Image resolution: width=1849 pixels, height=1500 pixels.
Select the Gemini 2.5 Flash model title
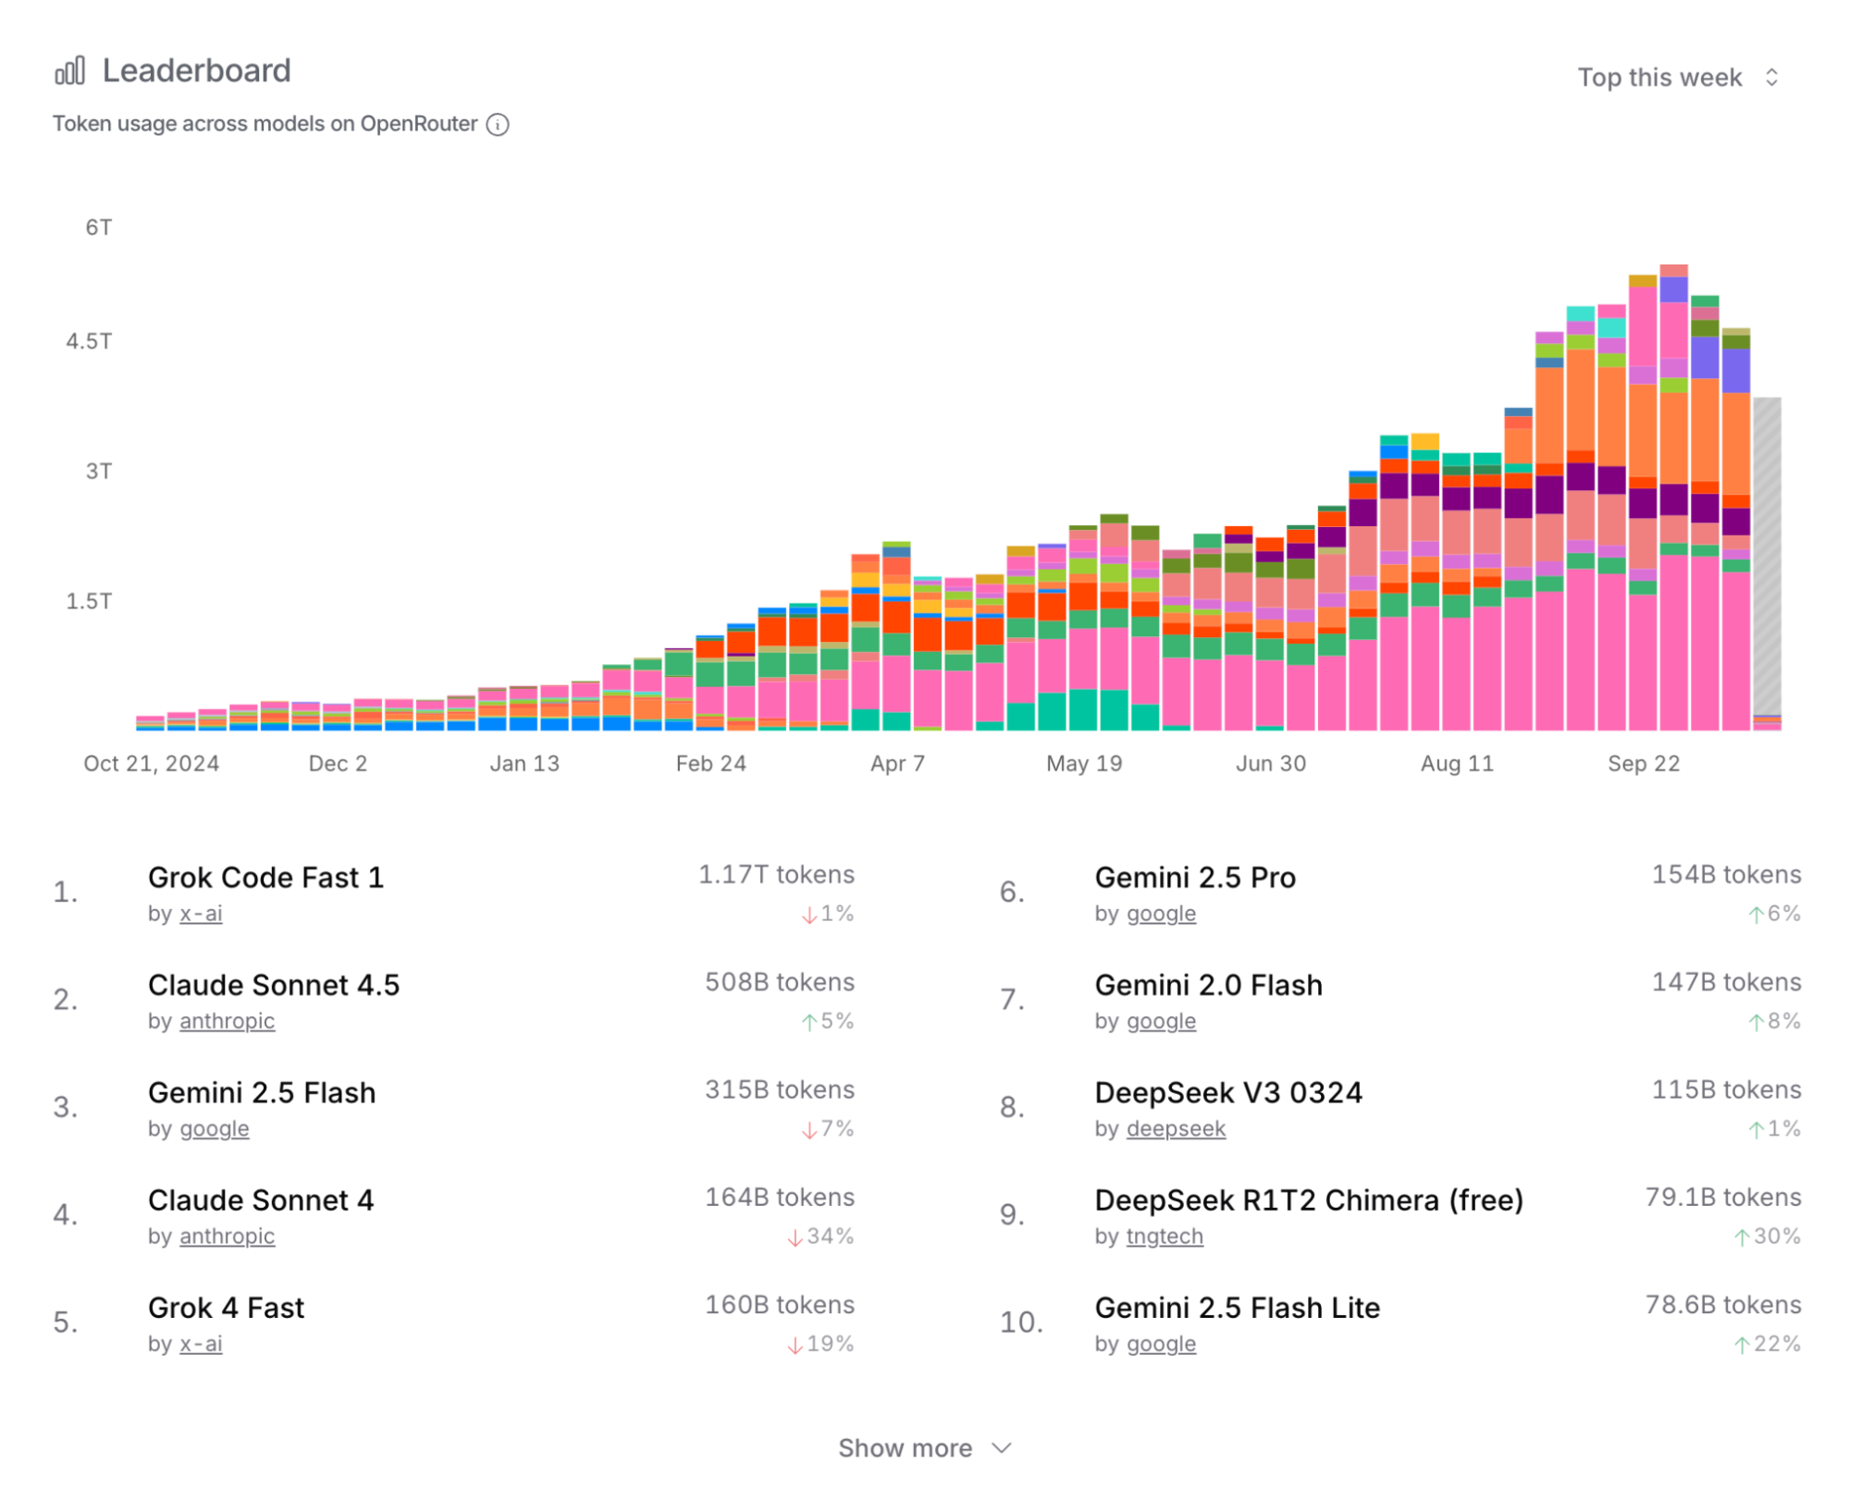coord(262,1092)
